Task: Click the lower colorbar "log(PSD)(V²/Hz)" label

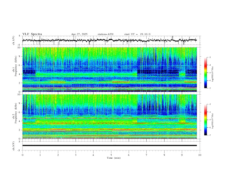Action: pyautogui.click(x=213, y=121)
